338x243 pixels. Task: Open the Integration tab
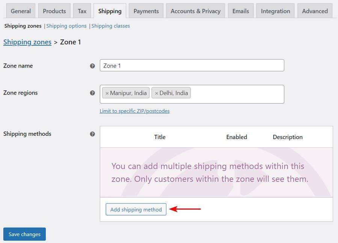click(x=275, y=11)
